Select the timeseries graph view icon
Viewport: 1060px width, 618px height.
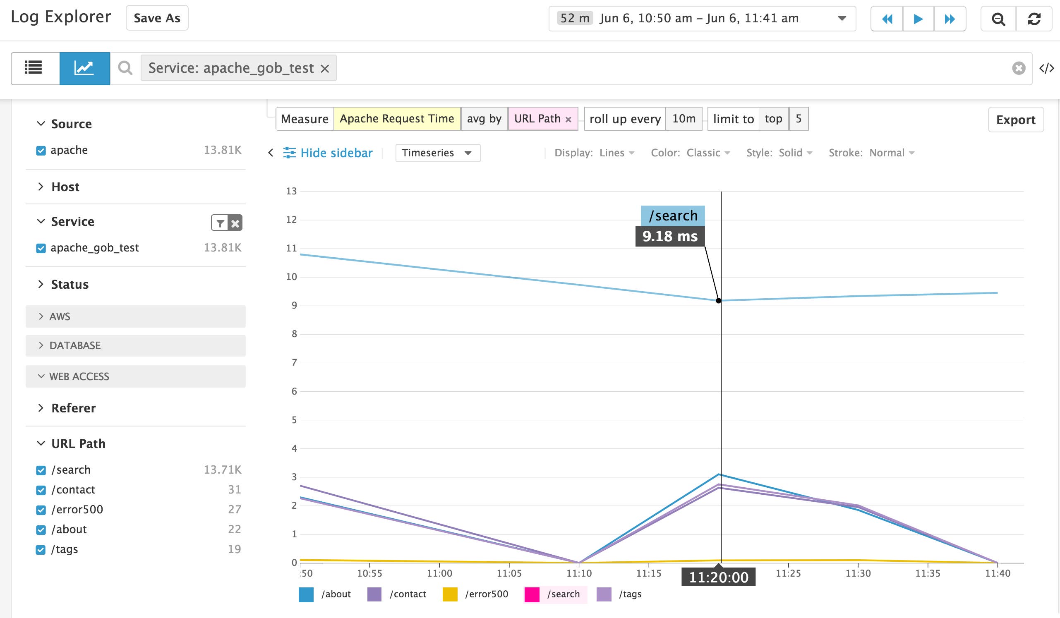point(84,68)
